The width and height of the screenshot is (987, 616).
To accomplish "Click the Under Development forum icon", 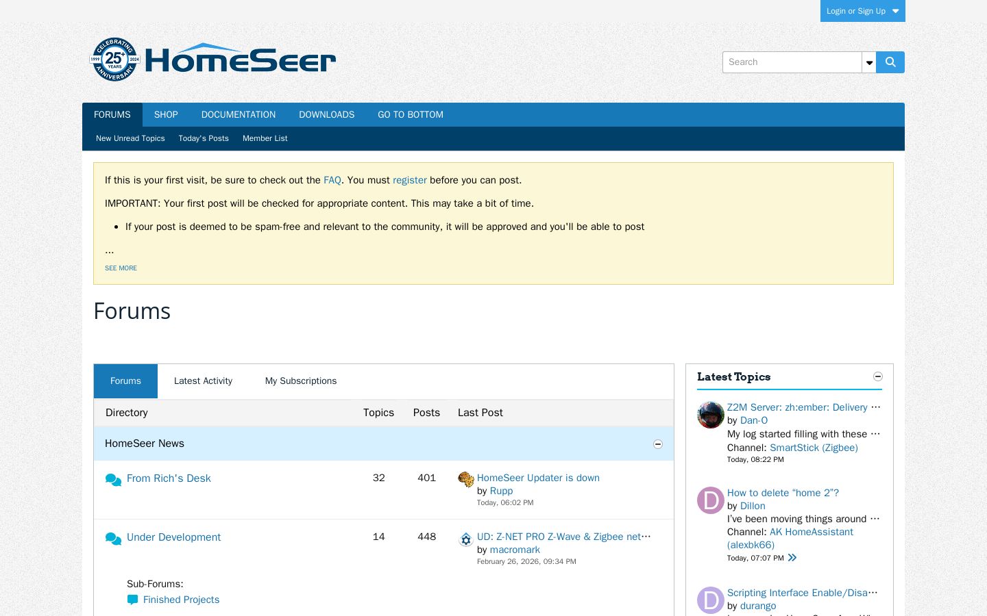I will (113, 539).
